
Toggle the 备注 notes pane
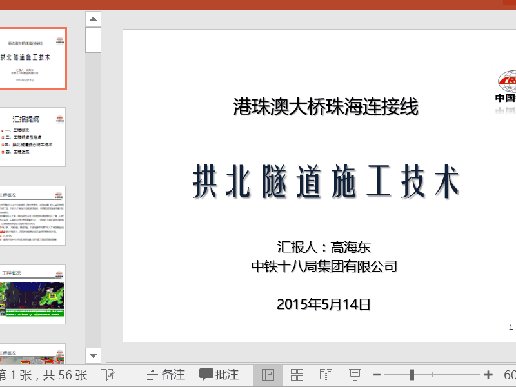click(166, 375)
